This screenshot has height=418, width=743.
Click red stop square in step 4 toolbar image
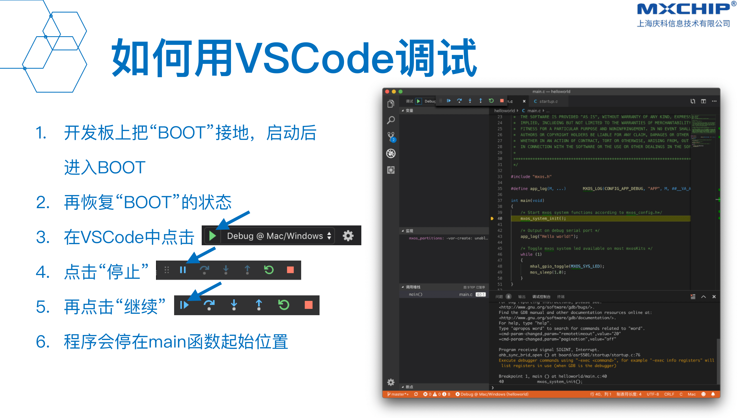point(290,270)
